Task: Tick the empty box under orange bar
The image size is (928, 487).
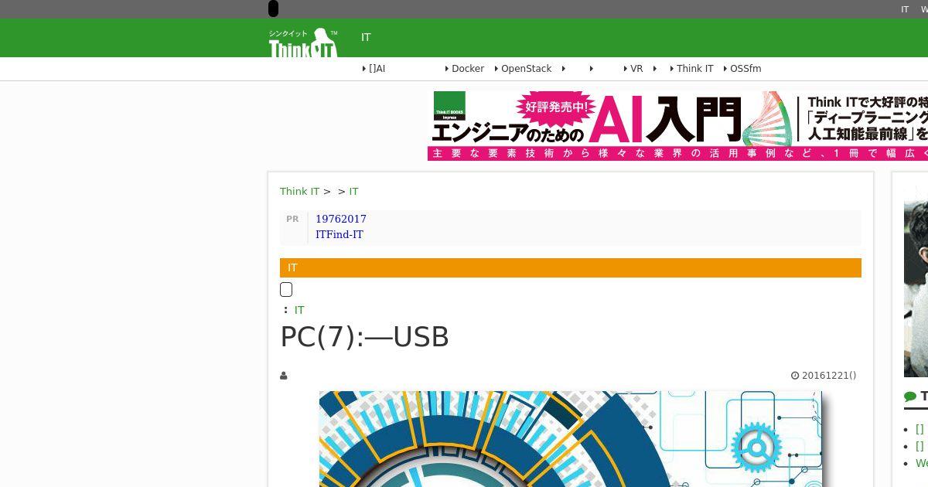Action: pos(286,290)
